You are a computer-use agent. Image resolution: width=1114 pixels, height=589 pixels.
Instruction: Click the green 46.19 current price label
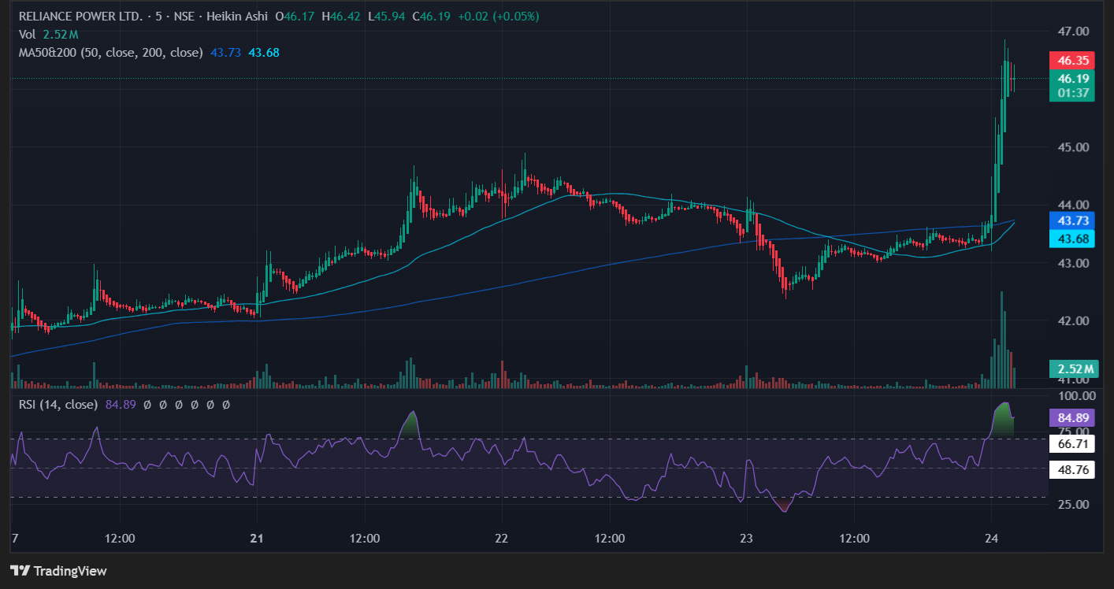coord(1073,78)
